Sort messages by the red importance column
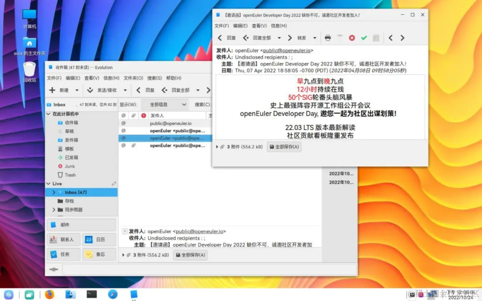 143,115
